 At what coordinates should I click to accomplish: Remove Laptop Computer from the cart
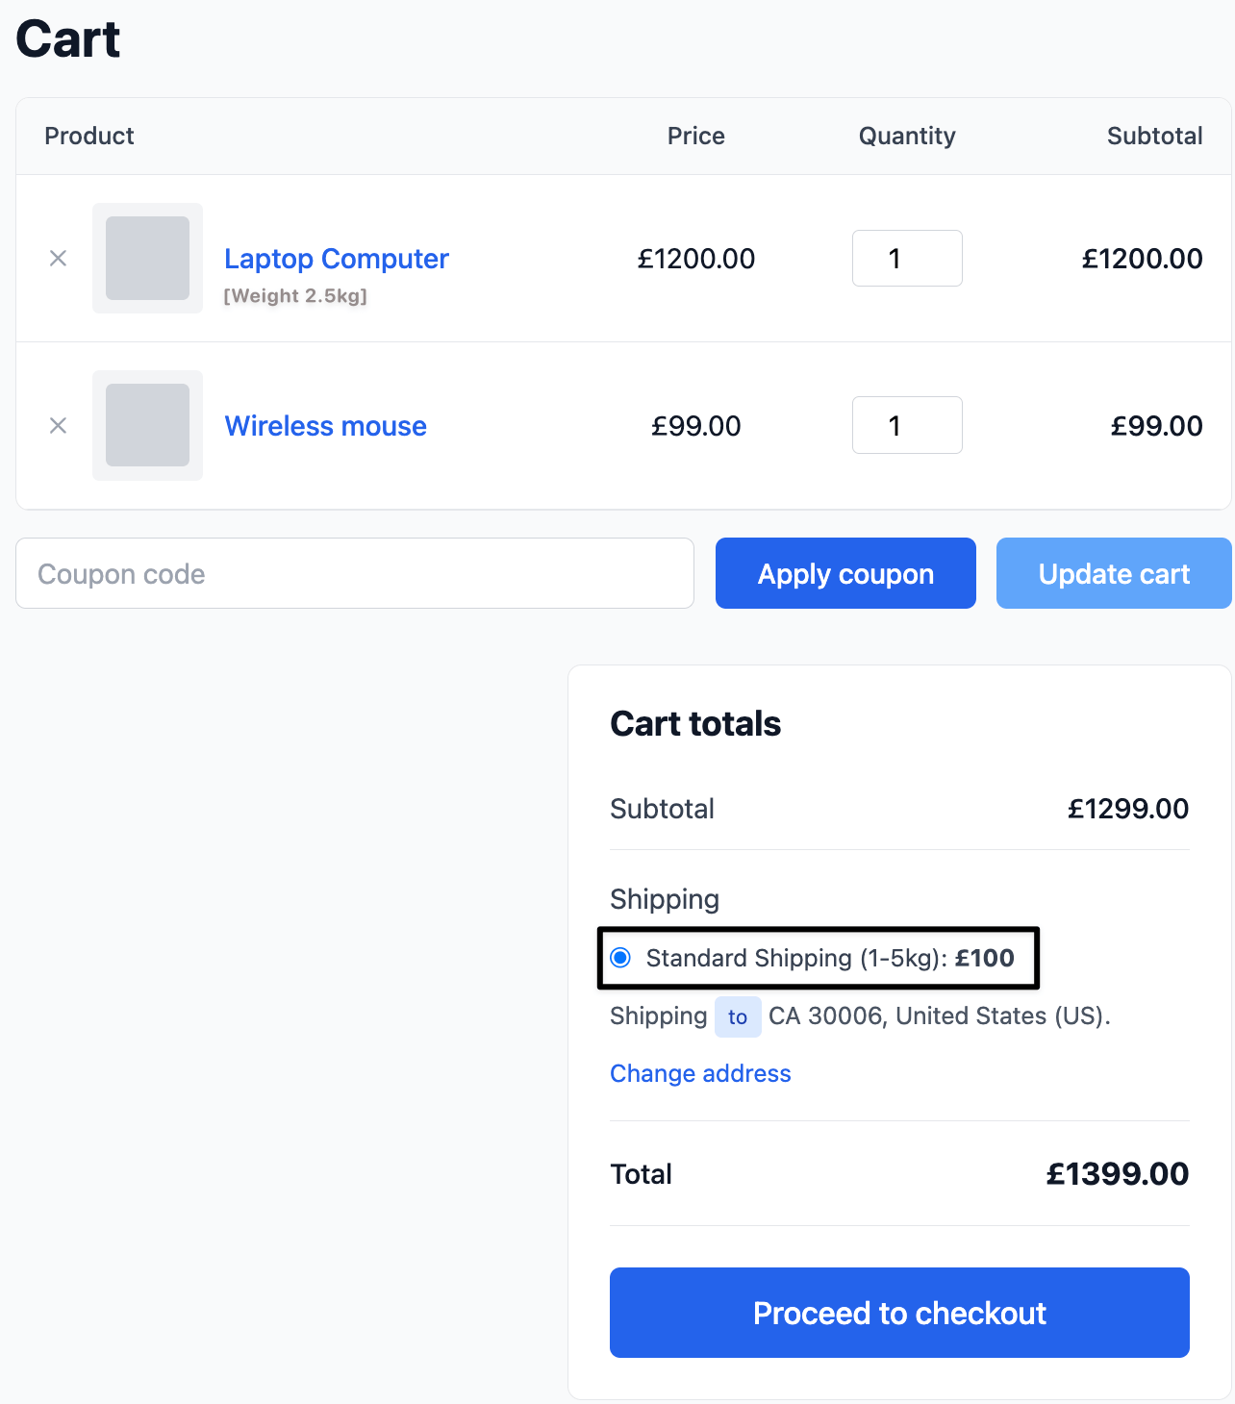point(58,259)
